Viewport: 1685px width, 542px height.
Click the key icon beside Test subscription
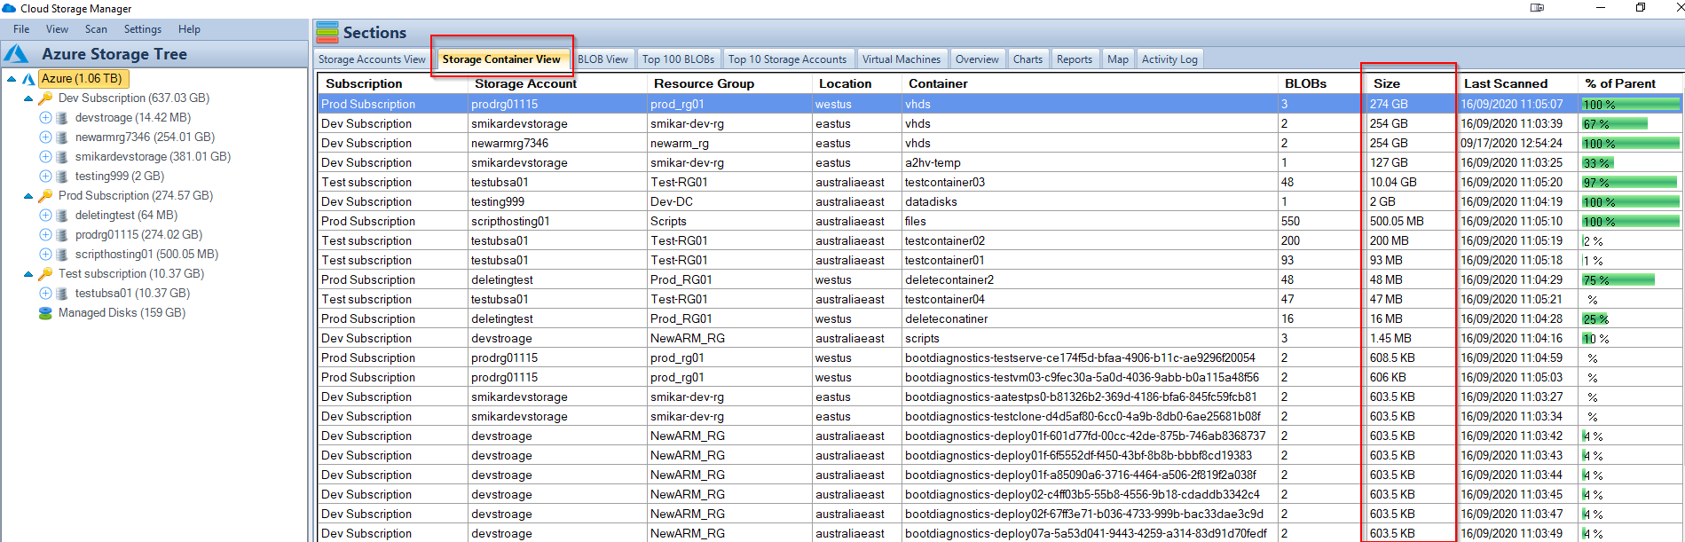(x=45, y=274)
